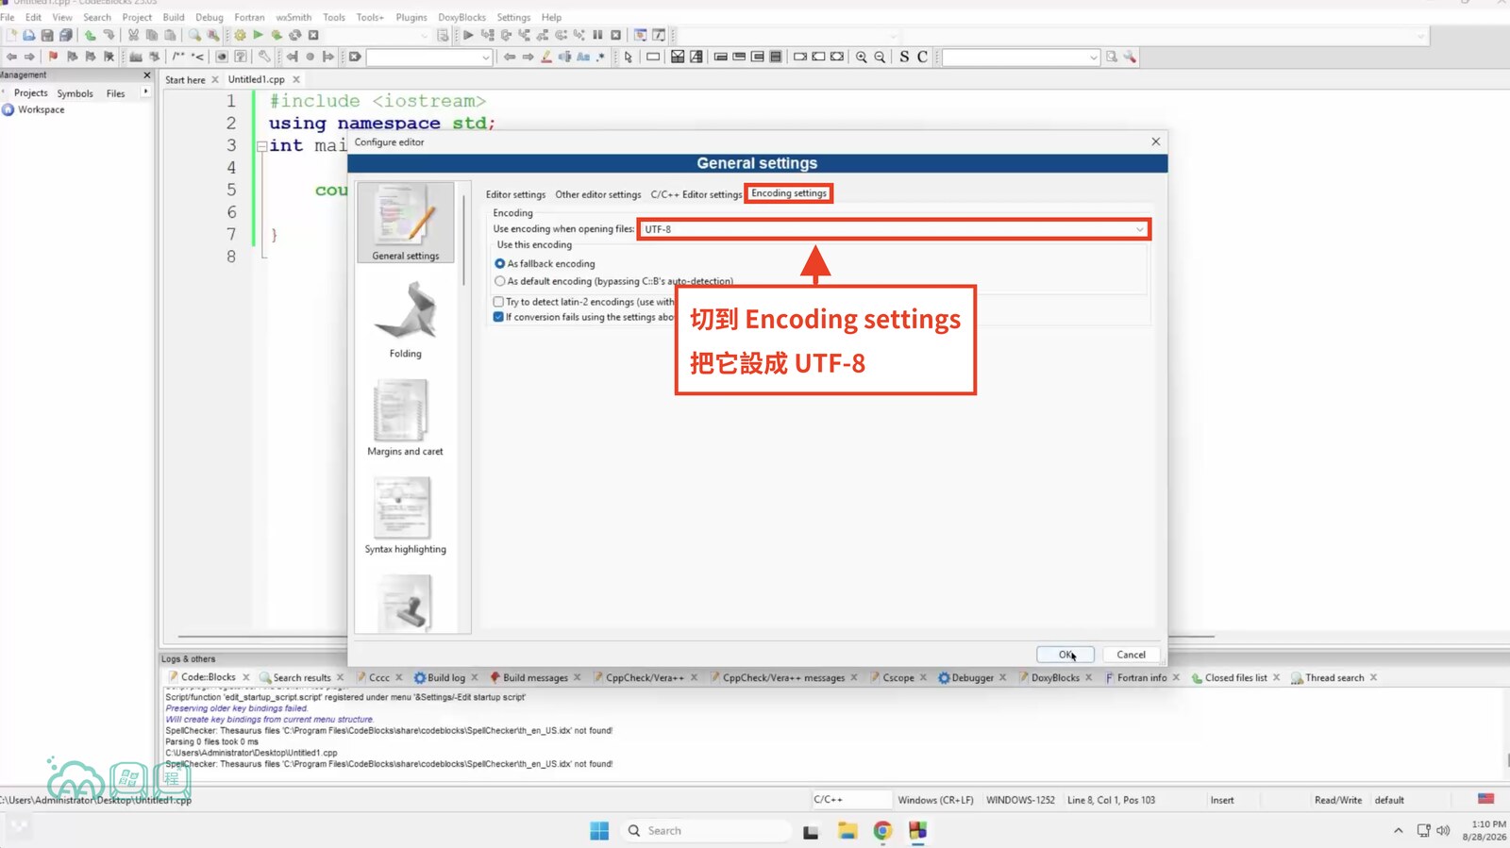
Task: Click the Build gear icon
Action: (240, 35)
